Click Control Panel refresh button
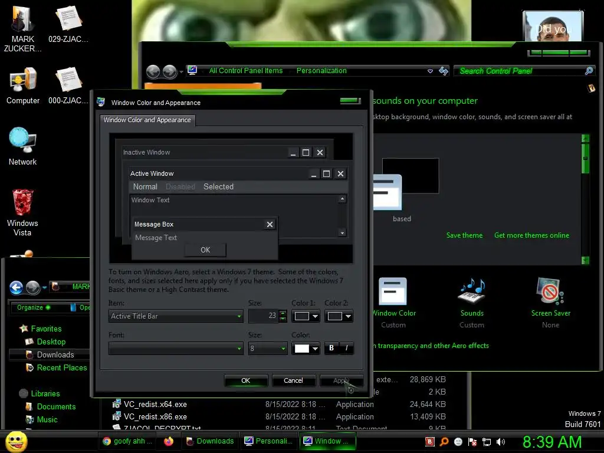 [444, 71]
